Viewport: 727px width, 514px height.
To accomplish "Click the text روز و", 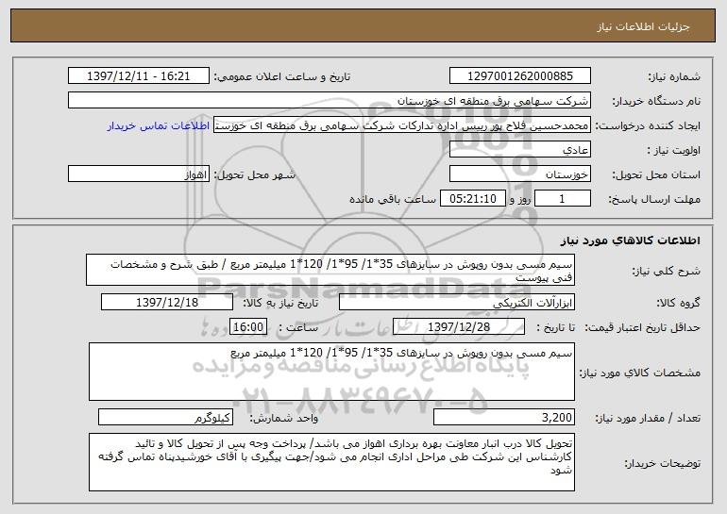I will coord(519,199).
